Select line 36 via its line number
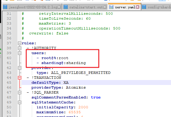171x117 pixels. point(9,38)
